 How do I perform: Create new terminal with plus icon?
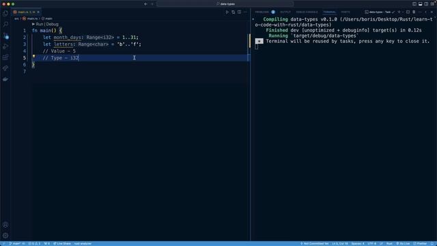click(x=399, y=12)
